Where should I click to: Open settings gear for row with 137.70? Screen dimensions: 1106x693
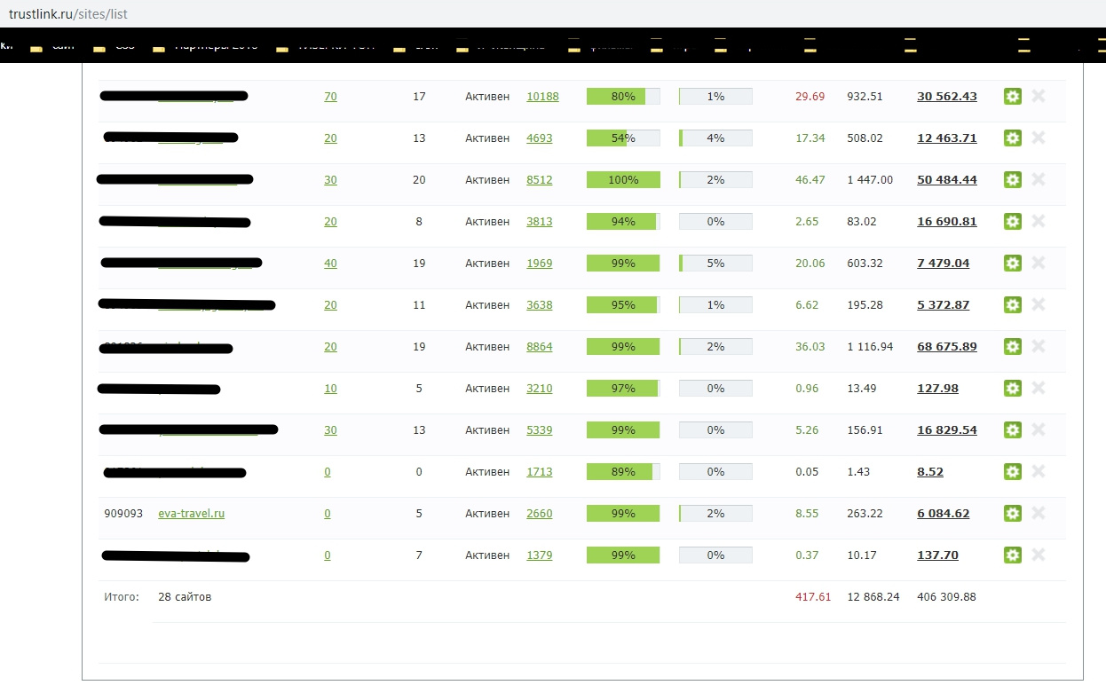coord(1013,555)
